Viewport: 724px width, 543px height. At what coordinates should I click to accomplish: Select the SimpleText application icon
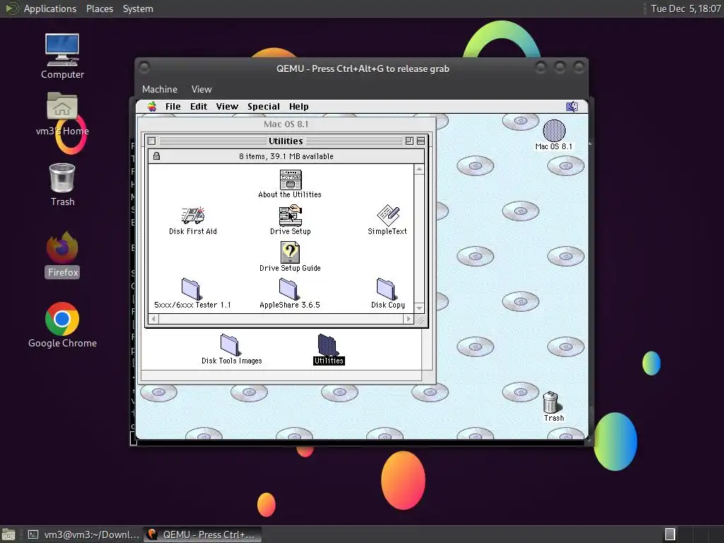click(388, 216)
